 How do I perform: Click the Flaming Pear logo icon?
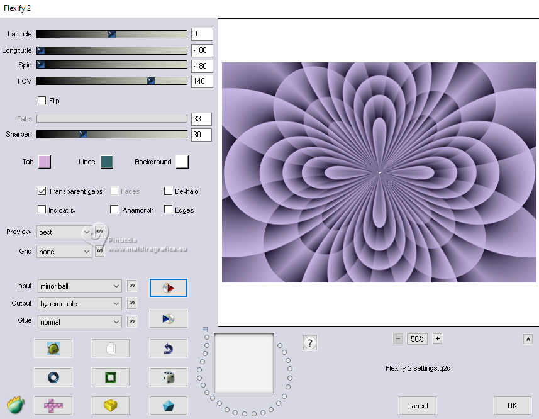[x=16, y=405]
